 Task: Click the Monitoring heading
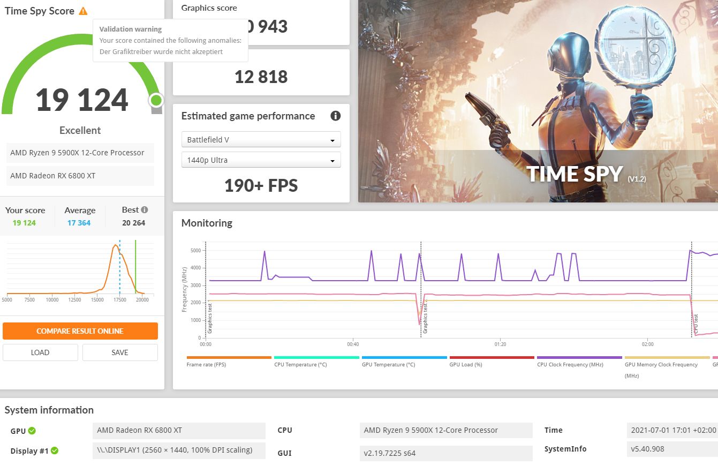click(x=207, y=223)
